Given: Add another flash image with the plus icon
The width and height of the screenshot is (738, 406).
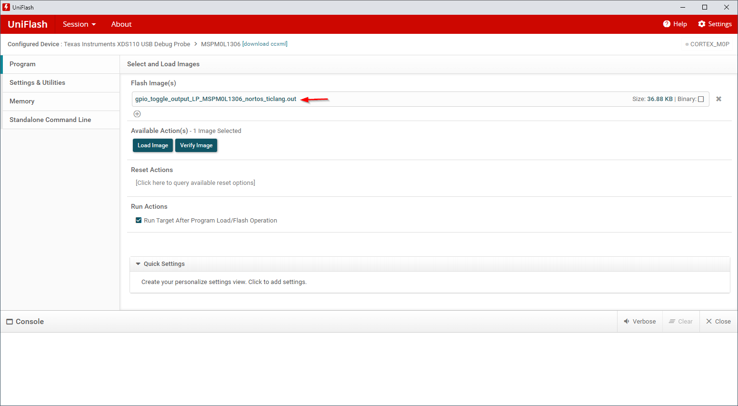Looking at the screenshot, I should click(137, 114).
